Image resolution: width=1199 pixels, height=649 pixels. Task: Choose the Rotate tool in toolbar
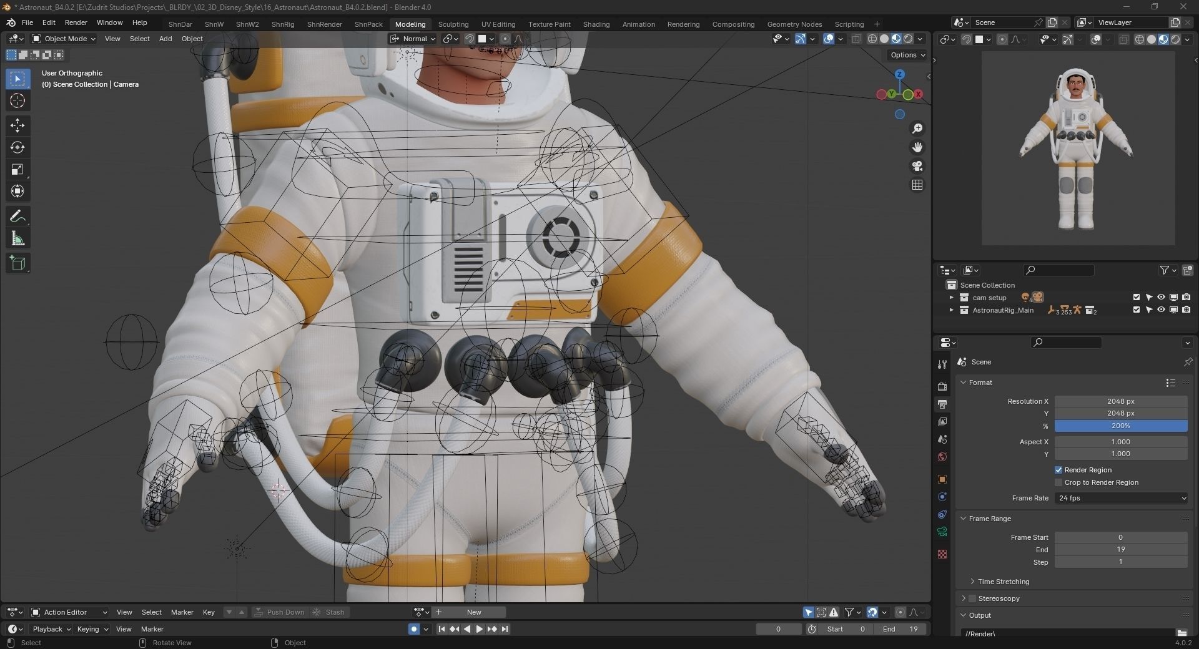[x=17, y=147]
